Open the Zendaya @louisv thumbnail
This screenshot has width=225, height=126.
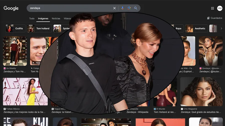(x=211, y=51)
